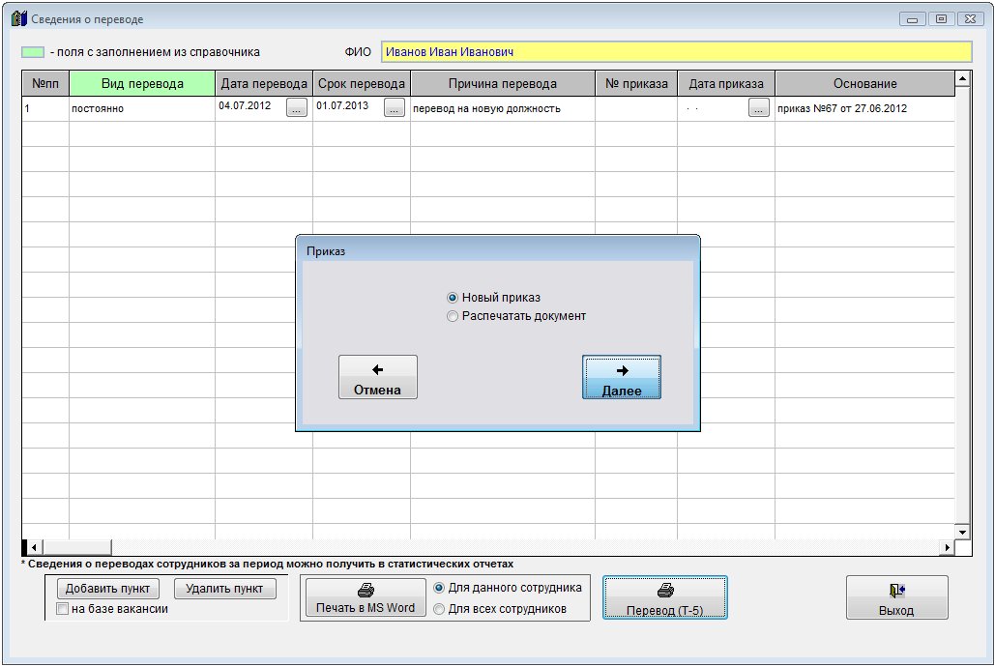Screen dimensions: 995x667
Task: Click the Выход exit door button
Action: coord(896,598)
